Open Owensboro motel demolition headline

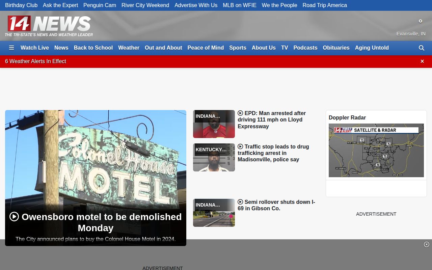click(x=96, y=222)
